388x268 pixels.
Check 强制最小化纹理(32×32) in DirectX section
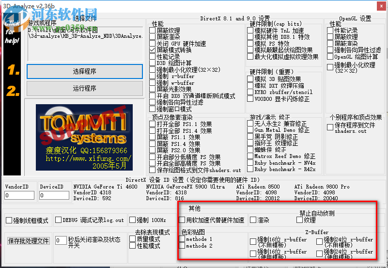click(x=153, y=69)
